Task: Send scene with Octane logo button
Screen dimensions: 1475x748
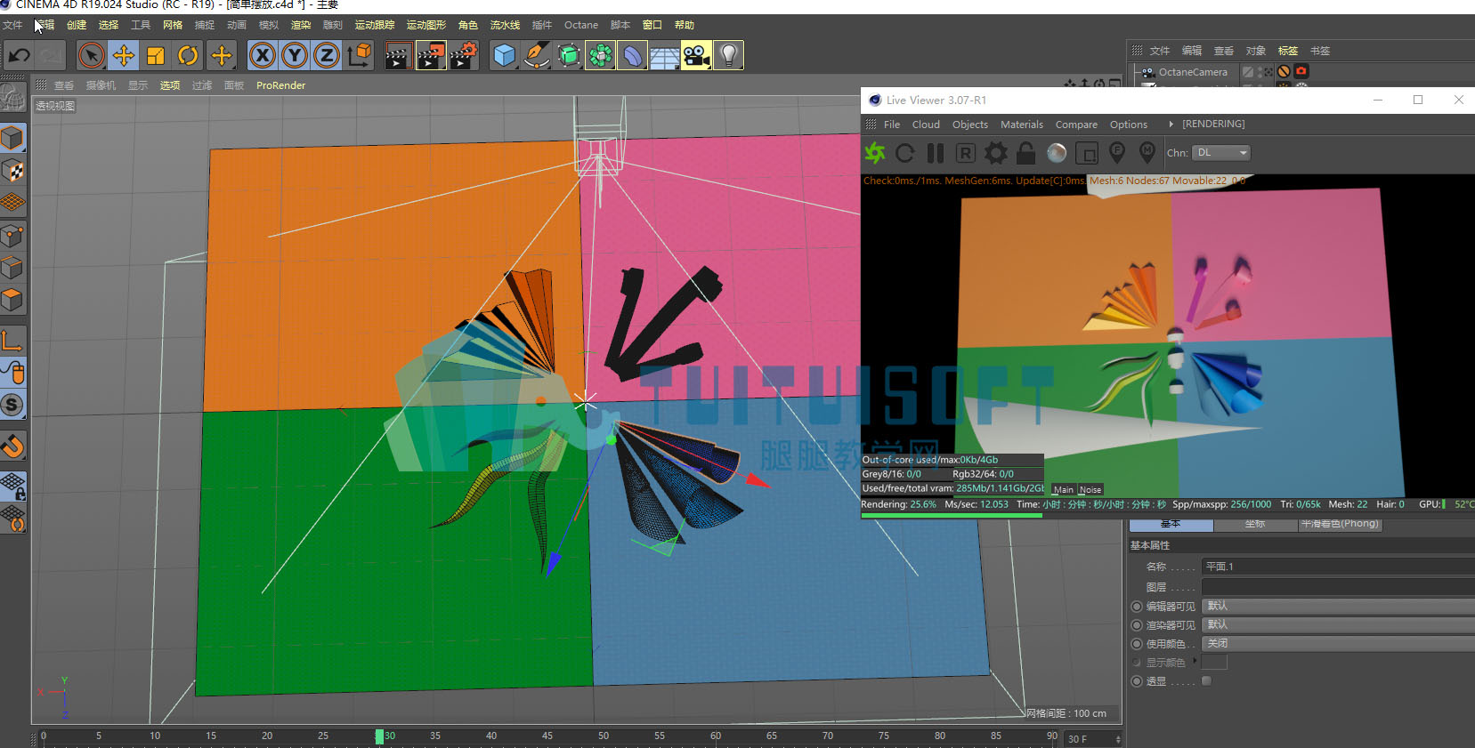Action: (x=875, y=153)
